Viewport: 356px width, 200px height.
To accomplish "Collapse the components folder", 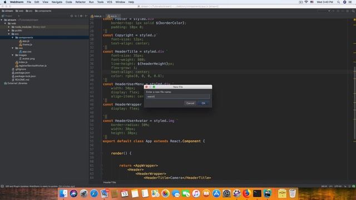I will [12, 37].
